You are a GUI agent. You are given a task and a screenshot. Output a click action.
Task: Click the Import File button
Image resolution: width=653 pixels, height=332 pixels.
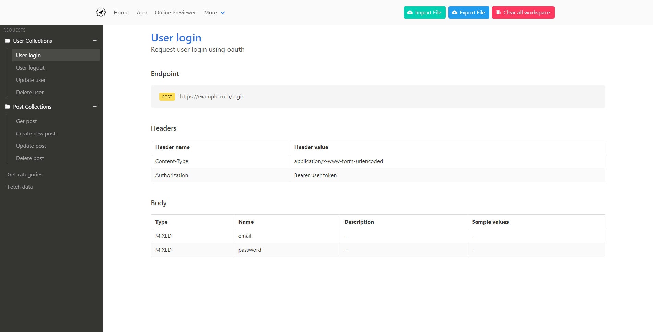point(424,12)
